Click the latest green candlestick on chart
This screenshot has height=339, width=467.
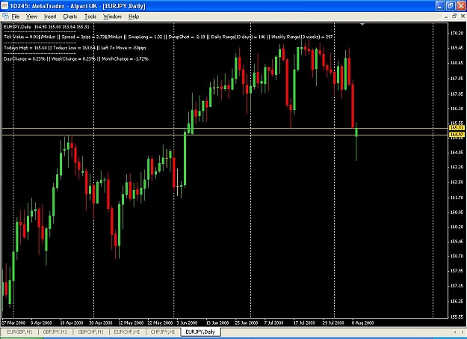pyautogui.click(x=356, y=132)
